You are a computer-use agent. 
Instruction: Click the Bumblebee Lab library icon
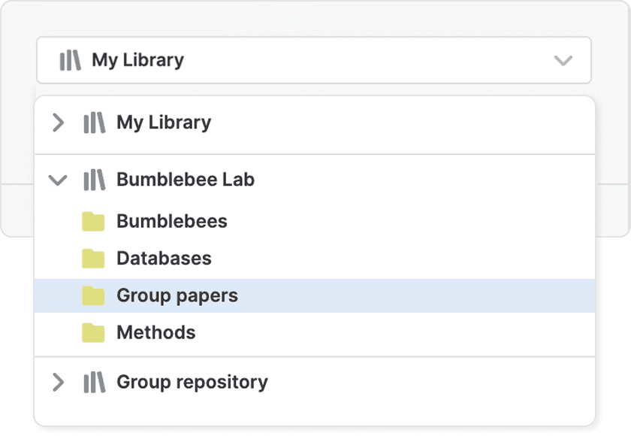94,180
